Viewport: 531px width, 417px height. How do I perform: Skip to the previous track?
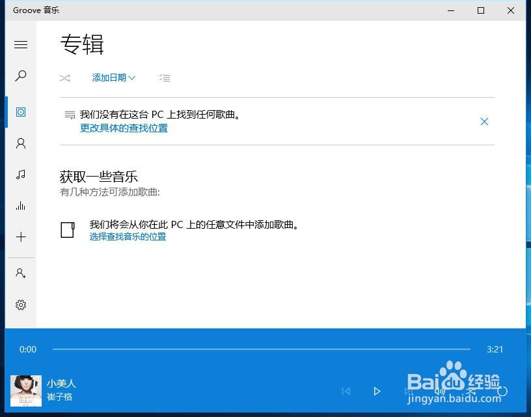(x=346, y=391)
